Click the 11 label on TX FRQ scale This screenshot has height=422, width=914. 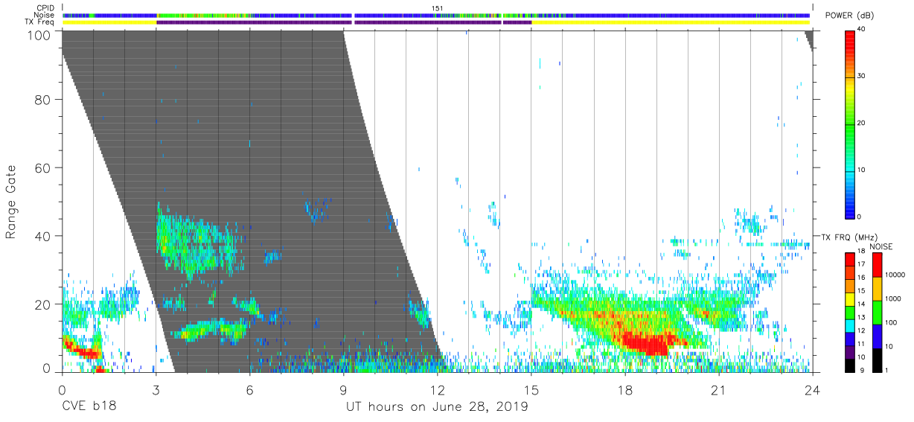point(863,344)
